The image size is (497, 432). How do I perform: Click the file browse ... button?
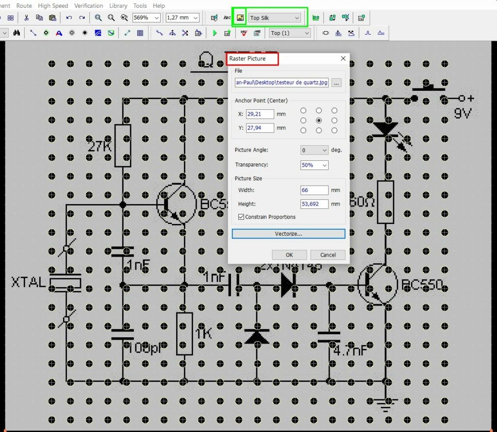pos(336,83)
